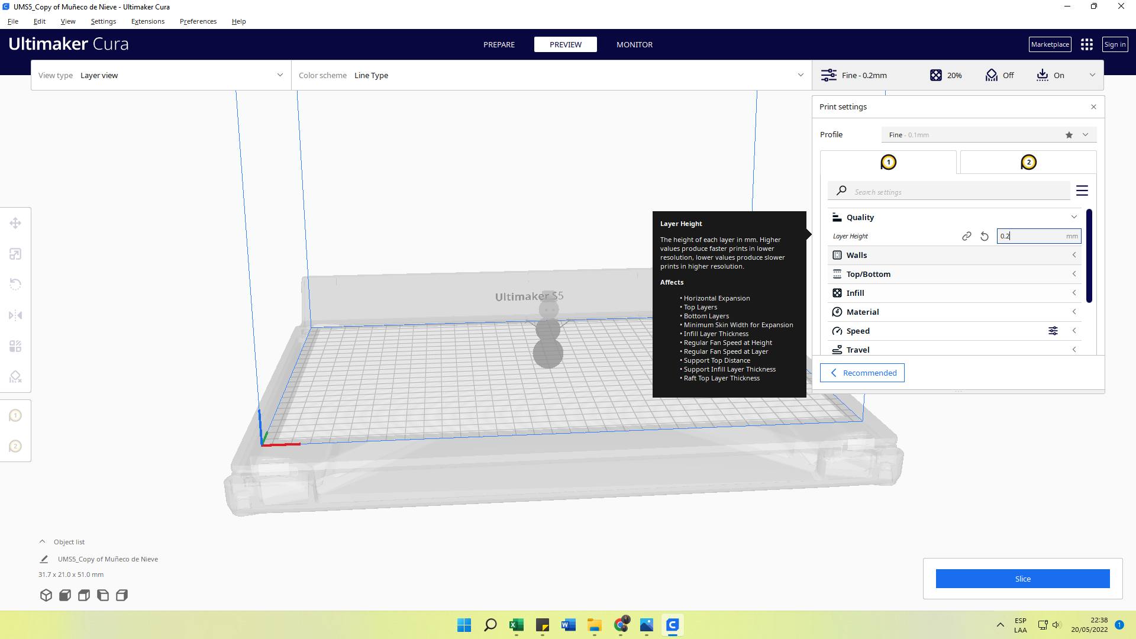
Task: Open the Profile selection dropdown
Action: point(988,135)
